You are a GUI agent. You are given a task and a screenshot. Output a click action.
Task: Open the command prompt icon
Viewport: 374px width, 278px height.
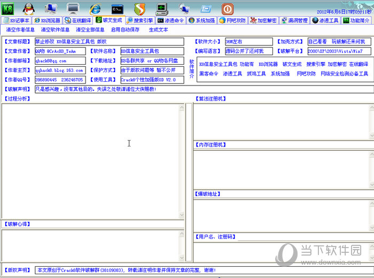coord(118,9)
